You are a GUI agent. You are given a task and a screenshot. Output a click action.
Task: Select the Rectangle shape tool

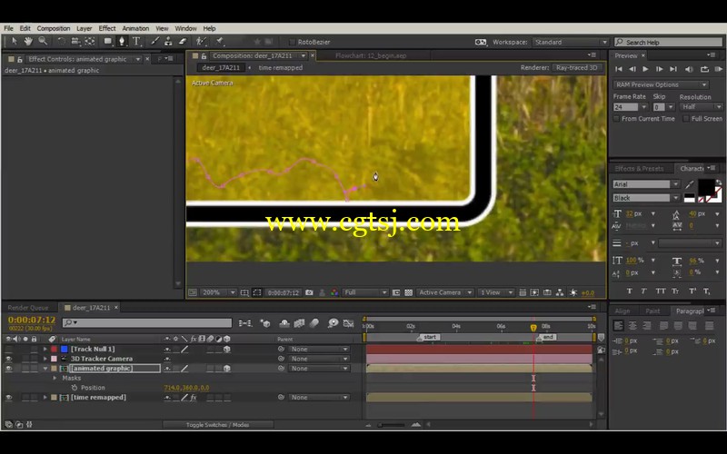coord(108,41)
